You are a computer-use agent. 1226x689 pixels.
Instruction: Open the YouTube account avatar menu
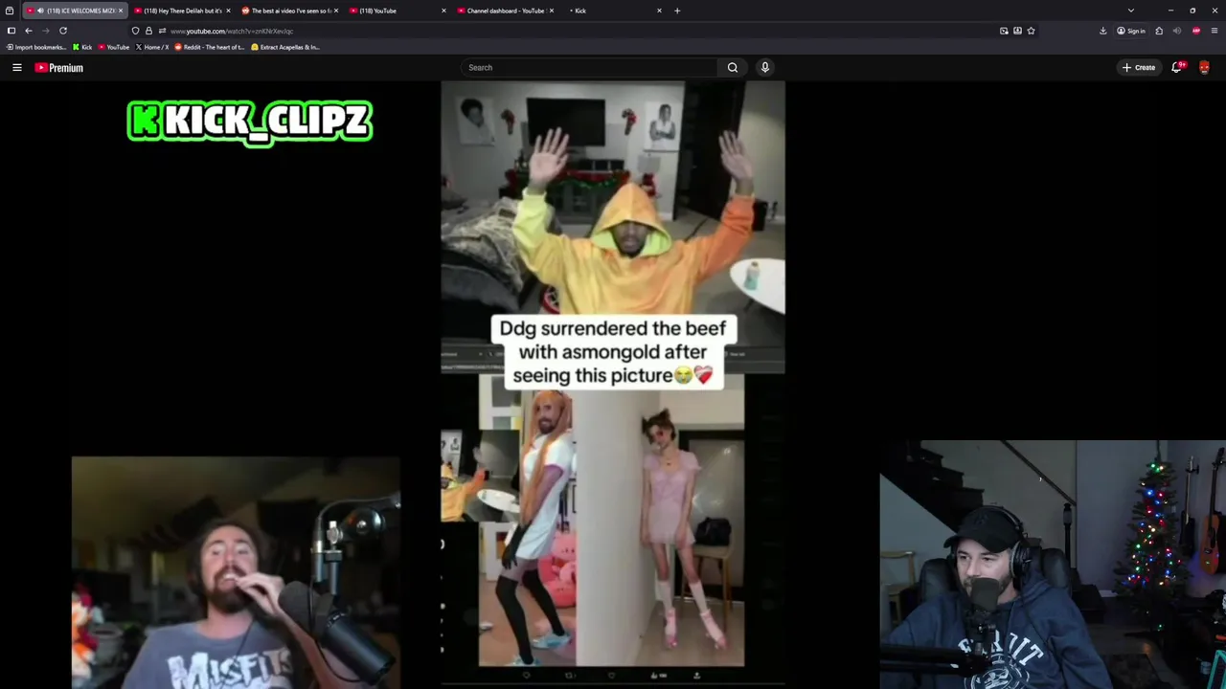(1204, 67)
